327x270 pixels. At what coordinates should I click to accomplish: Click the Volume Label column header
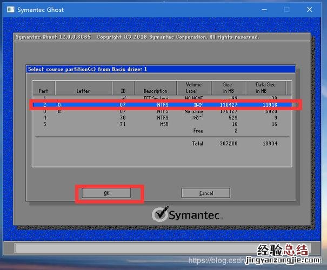click(194, 88)
